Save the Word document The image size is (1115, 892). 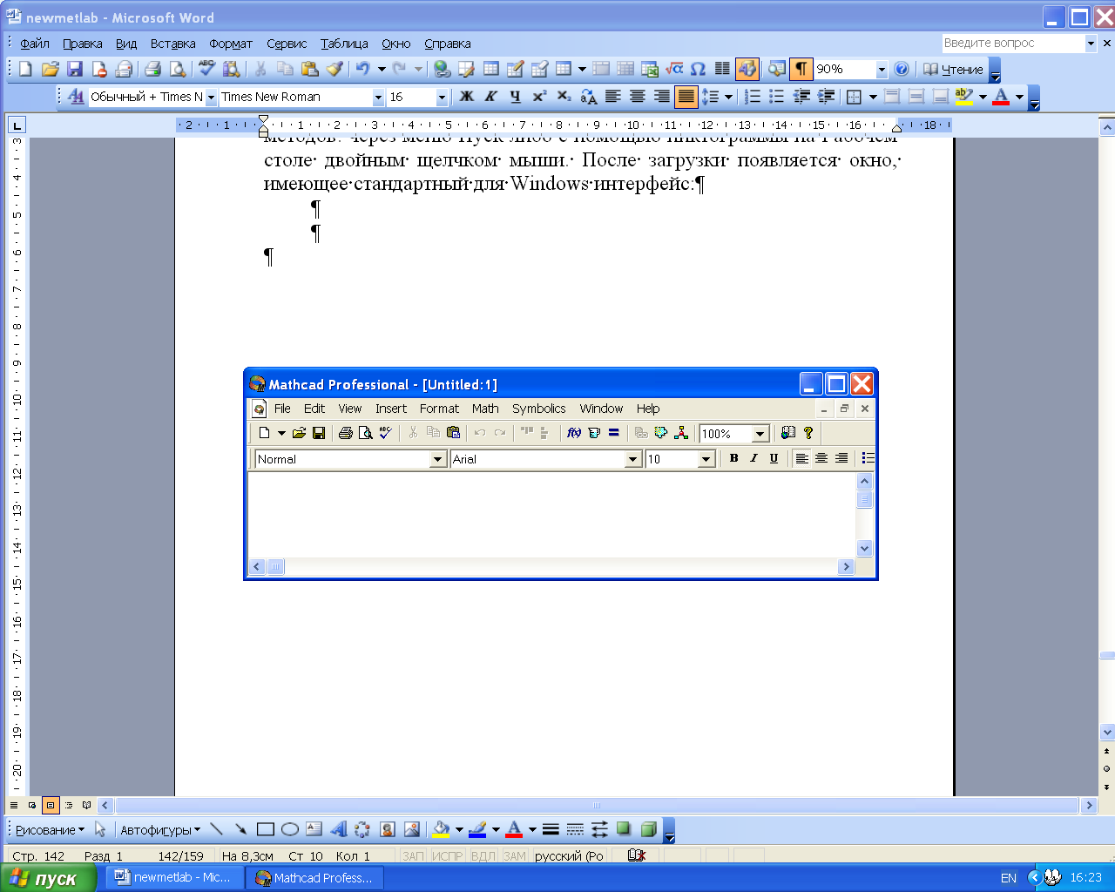(75, 69)
